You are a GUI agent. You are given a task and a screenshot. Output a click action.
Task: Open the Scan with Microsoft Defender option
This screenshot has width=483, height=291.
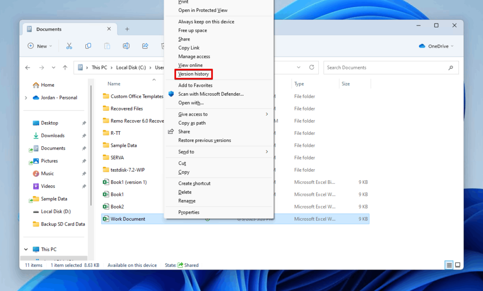(x=207, y=94)
